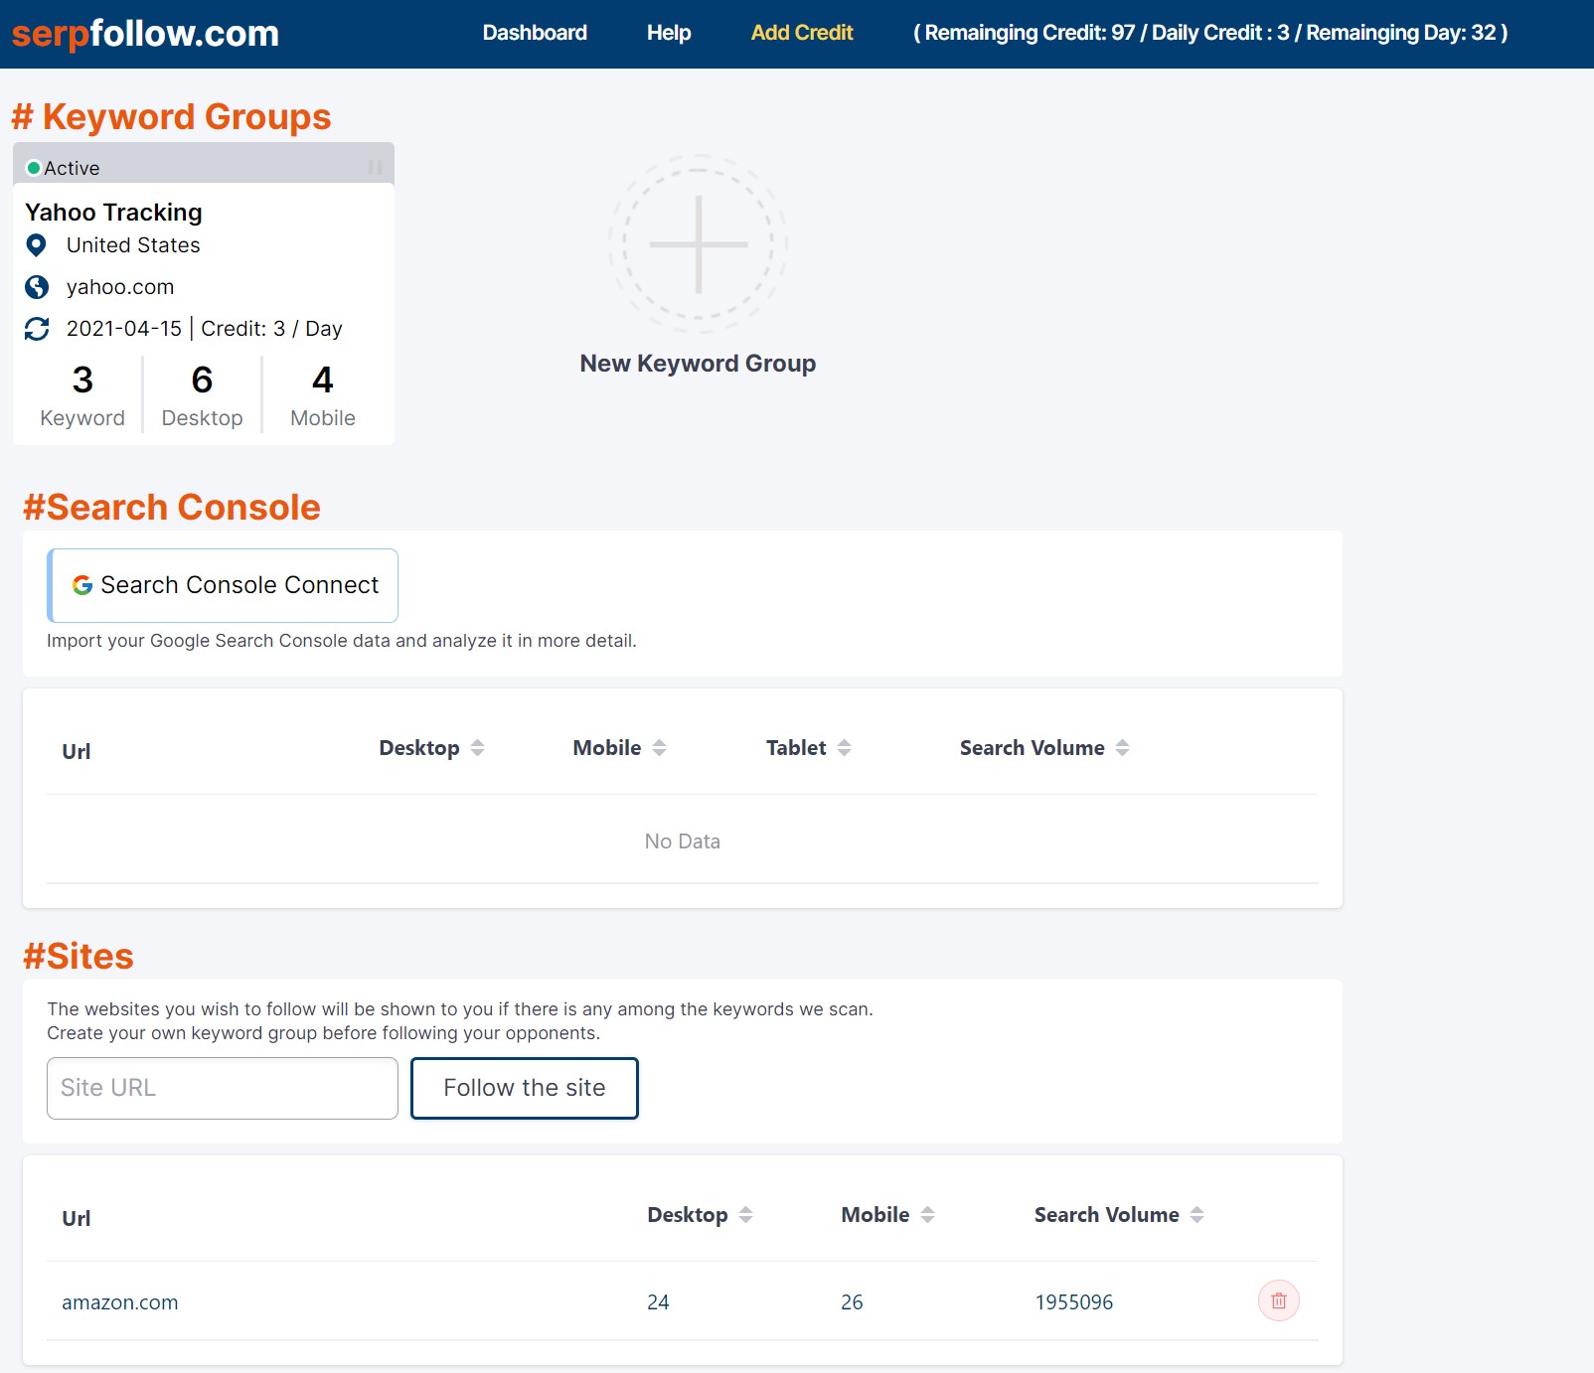Open the Dashboard menu item
The image size is (1594, 1373).
pos(535,33)
